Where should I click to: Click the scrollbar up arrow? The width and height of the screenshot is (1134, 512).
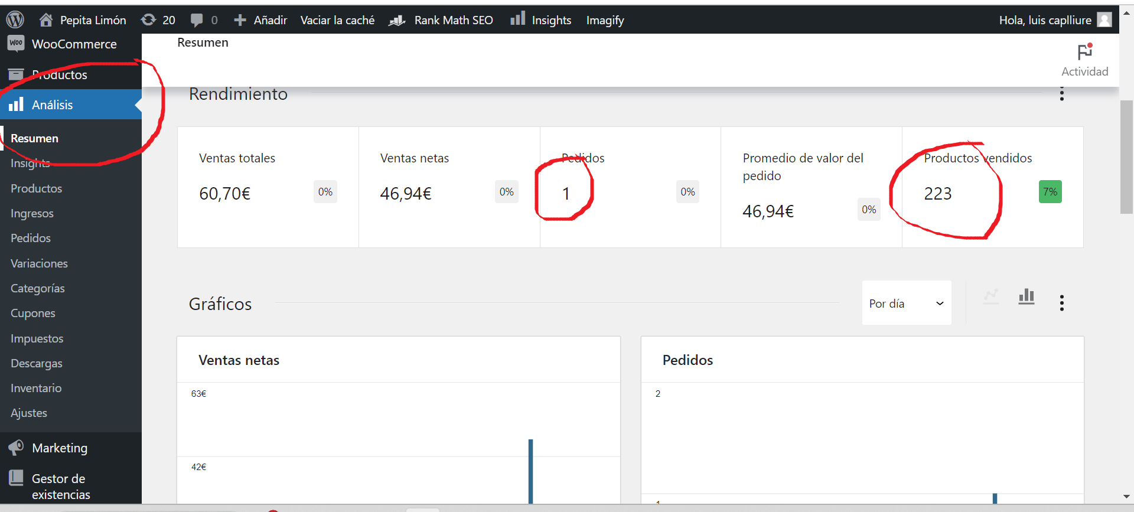pos(1126,12)
